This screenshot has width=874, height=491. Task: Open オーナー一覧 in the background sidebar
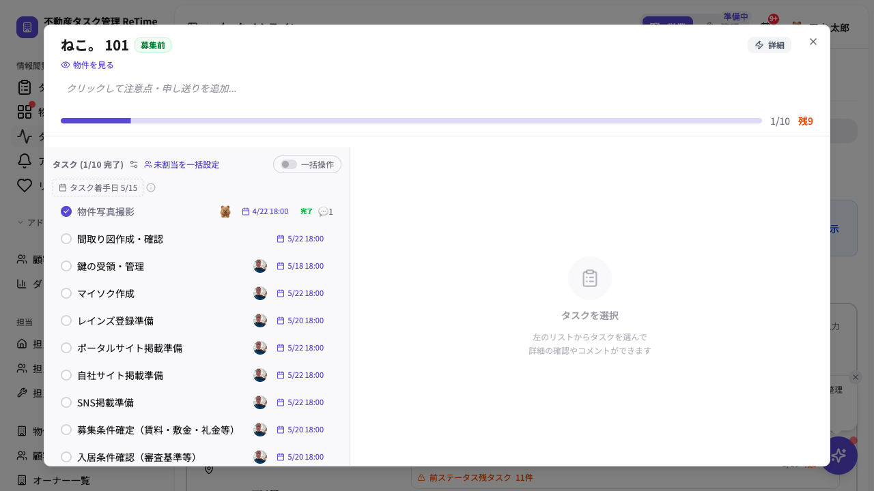tap(61, 480)
